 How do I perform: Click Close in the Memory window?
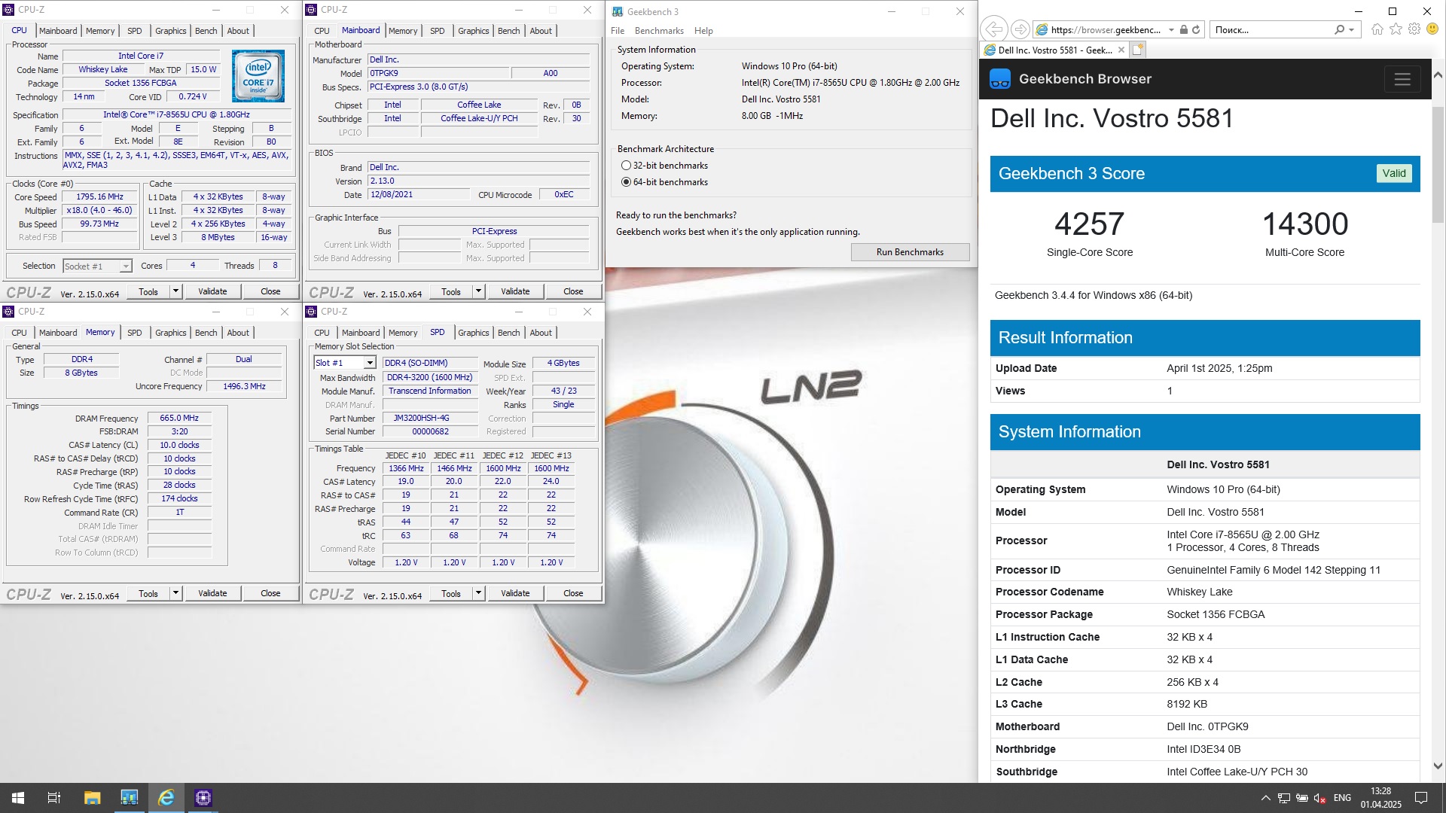270,593
